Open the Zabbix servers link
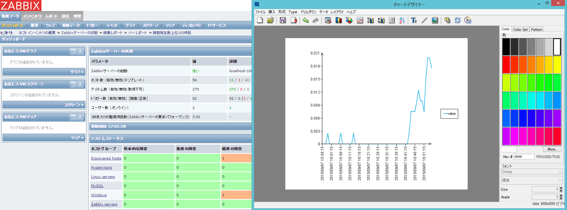567x210 pixels. pos(104,204)
